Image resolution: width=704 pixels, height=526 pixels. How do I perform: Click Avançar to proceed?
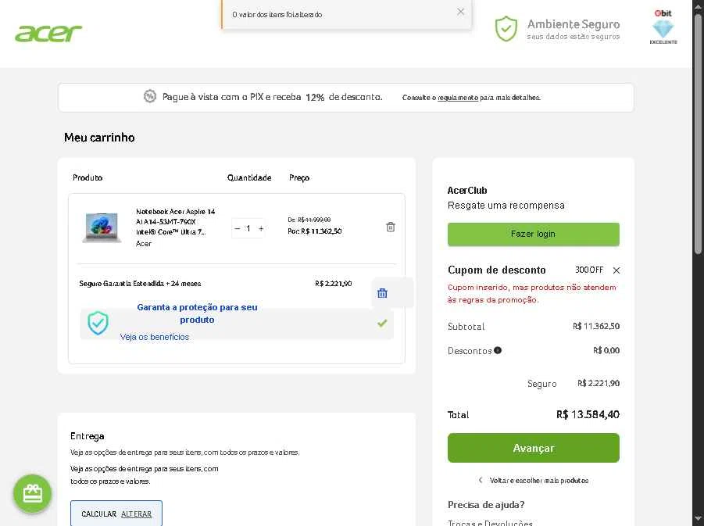tap(534, 448)
